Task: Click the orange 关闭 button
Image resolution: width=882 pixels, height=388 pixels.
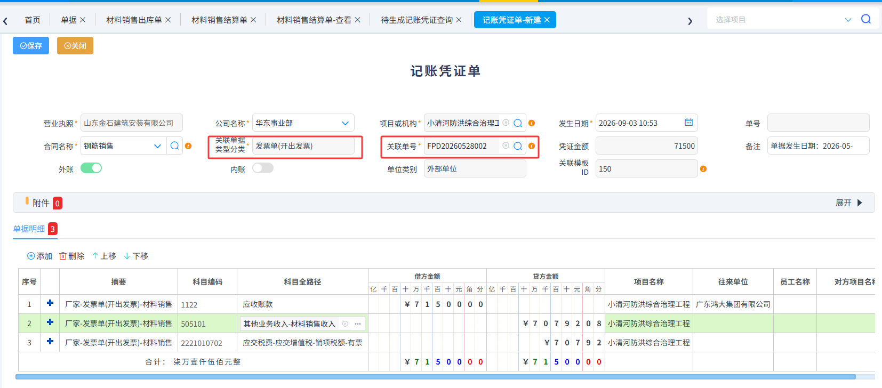Action: point(75,46)
